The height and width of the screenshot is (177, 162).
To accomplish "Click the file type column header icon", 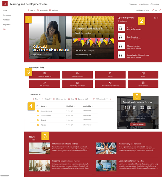I will pos(37,106).
